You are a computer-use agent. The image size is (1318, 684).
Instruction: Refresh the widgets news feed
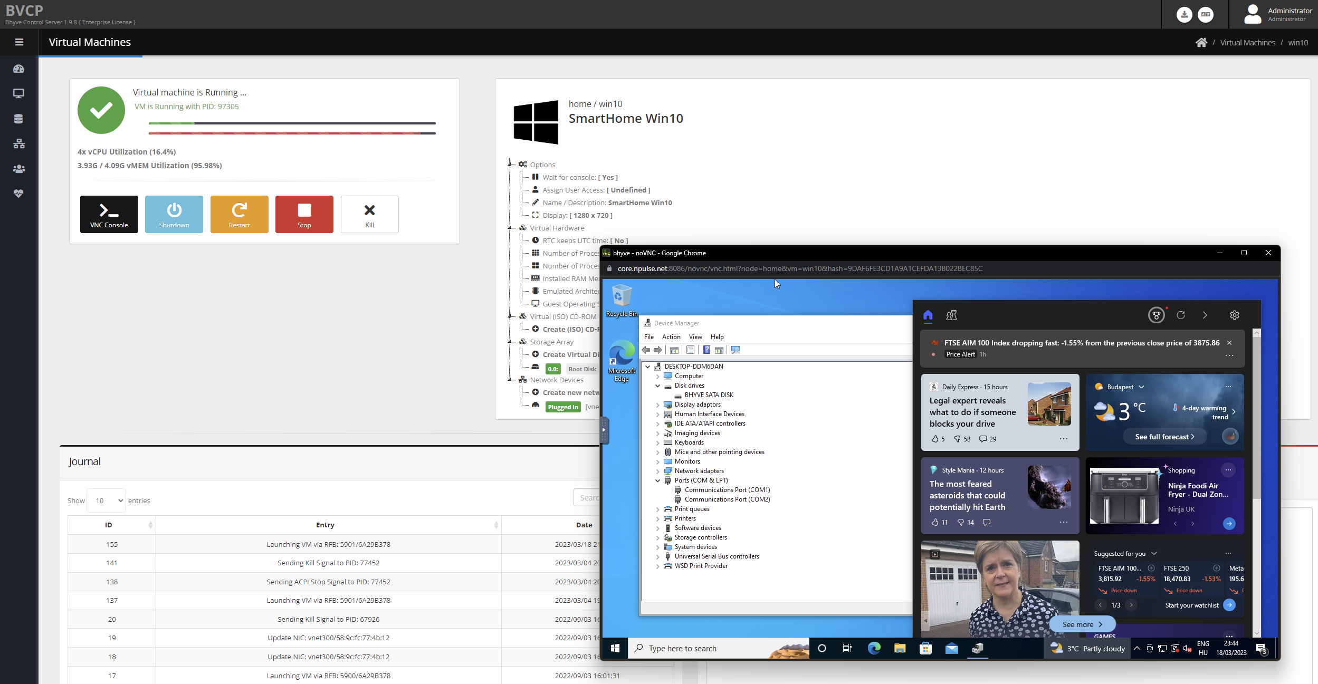pyautogui.click(x=1181, y=315)
